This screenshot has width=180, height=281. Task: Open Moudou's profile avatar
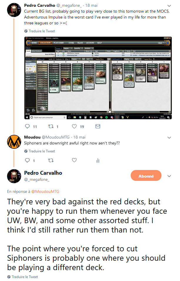(14, 142)
